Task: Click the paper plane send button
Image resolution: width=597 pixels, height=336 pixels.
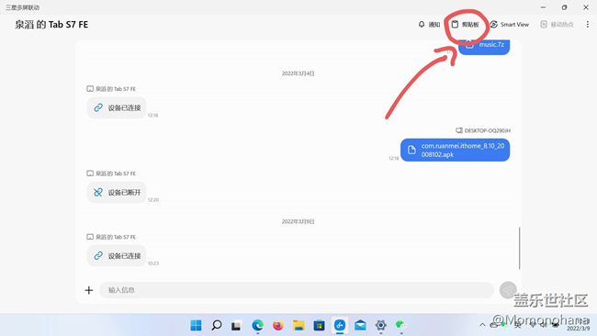Action: tap(508, 290)
